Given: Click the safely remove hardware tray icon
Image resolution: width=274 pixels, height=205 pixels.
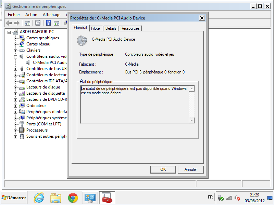Looking at the screenshot, I should click(x=221, y=198).
